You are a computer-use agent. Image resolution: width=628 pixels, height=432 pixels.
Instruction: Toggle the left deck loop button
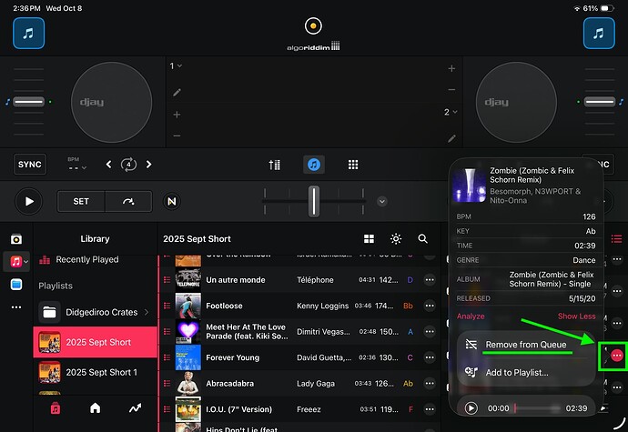click(x=128, y=165)
